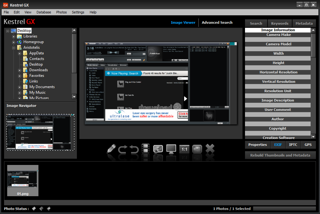The image size is (320, 214).
Task: Click the AppData folder icon
Action: [25, 53]
